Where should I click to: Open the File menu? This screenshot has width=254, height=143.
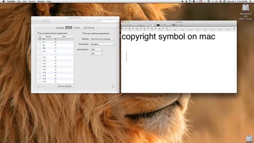(19, 1)
